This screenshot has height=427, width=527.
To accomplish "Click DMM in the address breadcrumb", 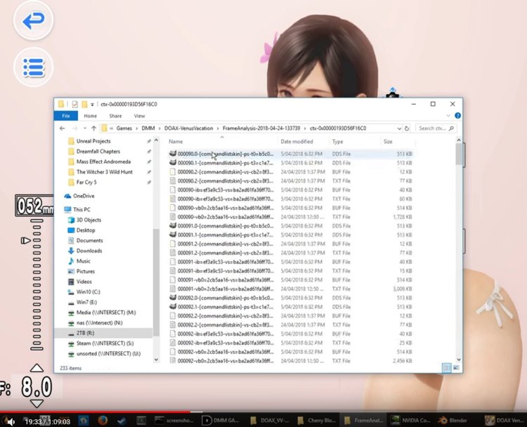I will (148, 129).
